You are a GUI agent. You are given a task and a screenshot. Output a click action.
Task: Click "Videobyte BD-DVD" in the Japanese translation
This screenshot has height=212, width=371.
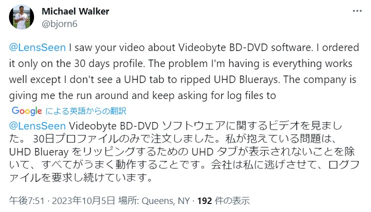[113, 126]
